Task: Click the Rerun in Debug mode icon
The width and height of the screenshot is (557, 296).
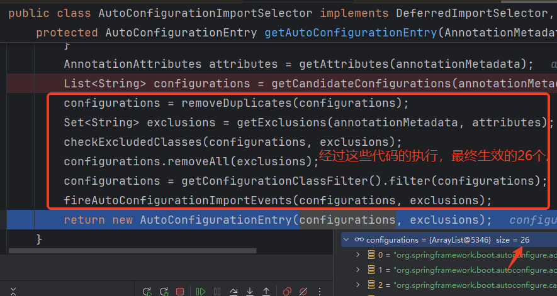Action: (x=164, y=291)
